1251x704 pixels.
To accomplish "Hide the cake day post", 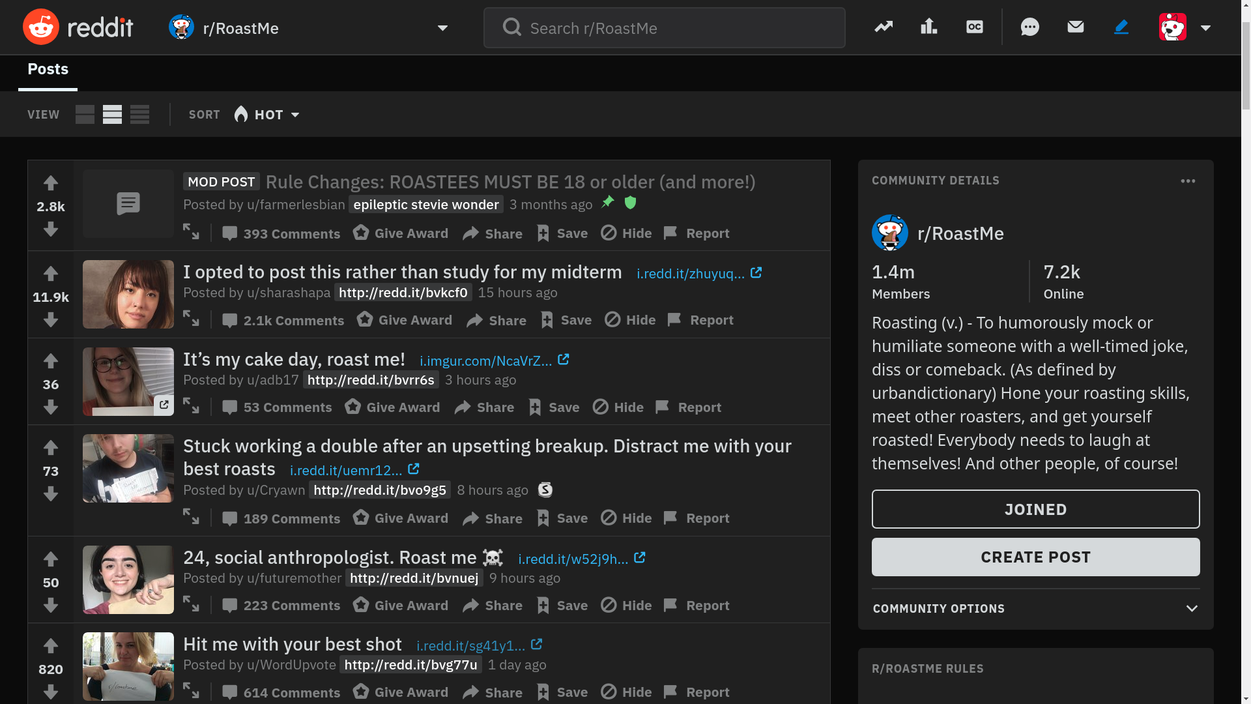I will (618, 407).
